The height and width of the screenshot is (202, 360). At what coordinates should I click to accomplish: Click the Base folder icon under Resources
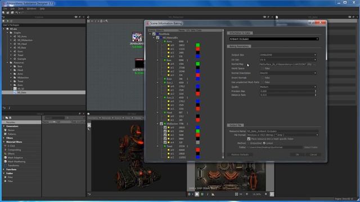[15, 66]
